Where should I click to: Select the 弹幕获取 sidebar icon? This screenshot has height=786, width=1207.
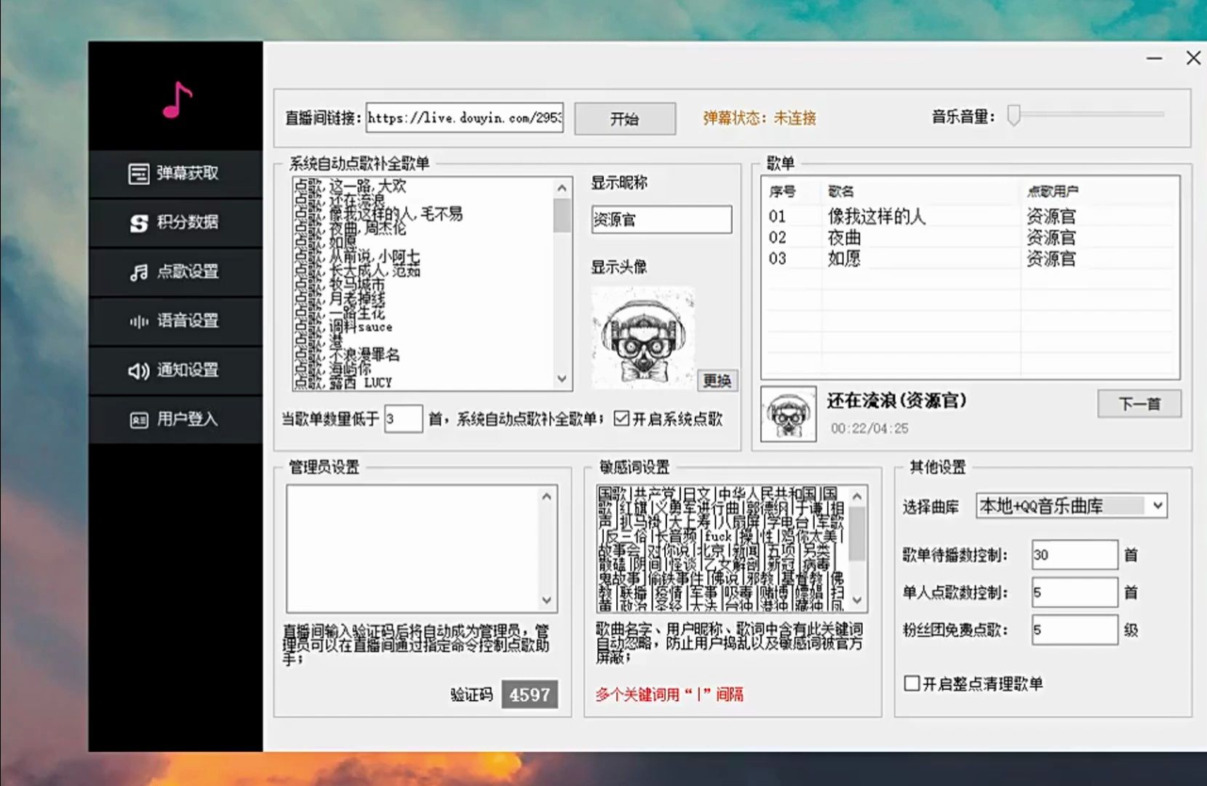pyautogui.click(x=138, y=174)
